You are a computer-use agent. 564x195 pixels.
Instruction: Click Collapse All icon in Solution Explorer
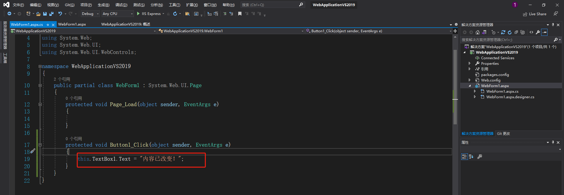point(516,32)
